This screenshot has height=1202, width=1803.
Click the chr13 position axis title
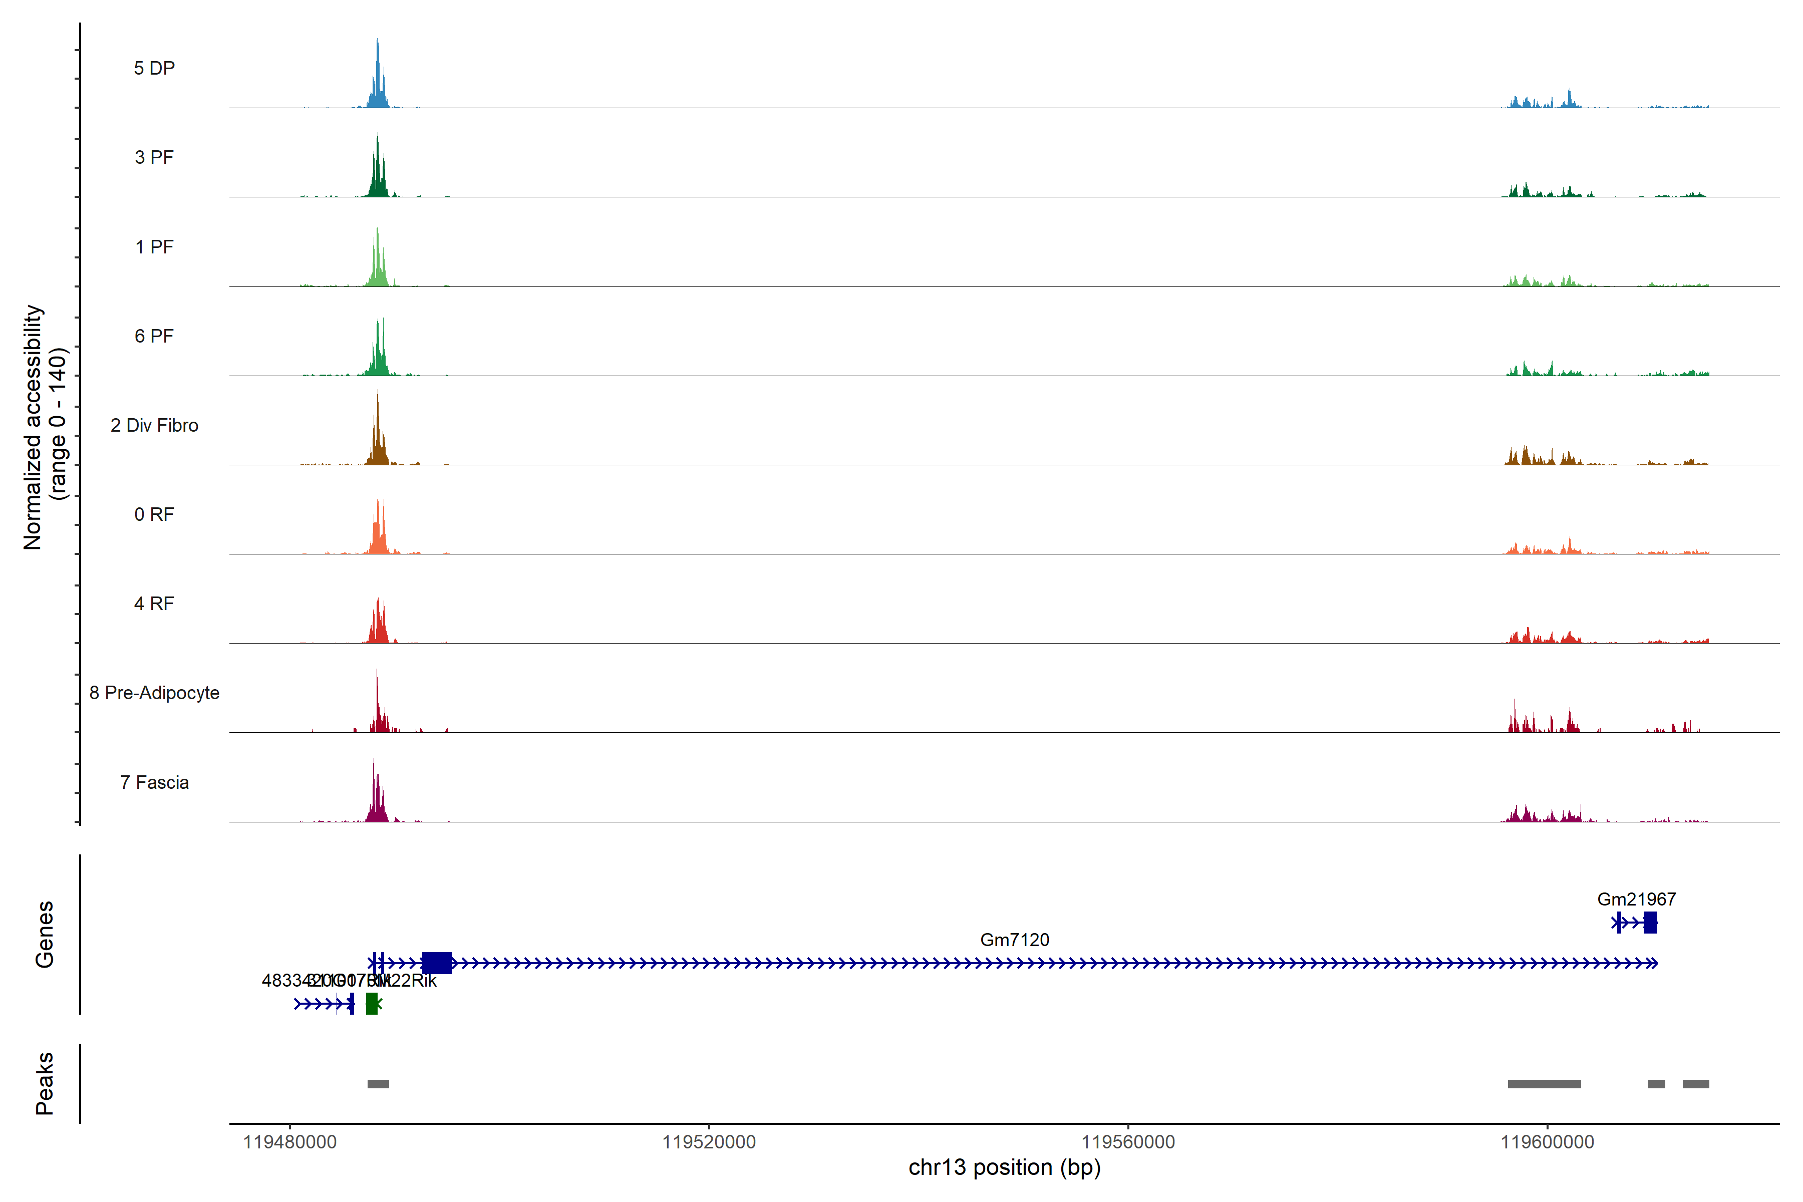[1004, 1167]
